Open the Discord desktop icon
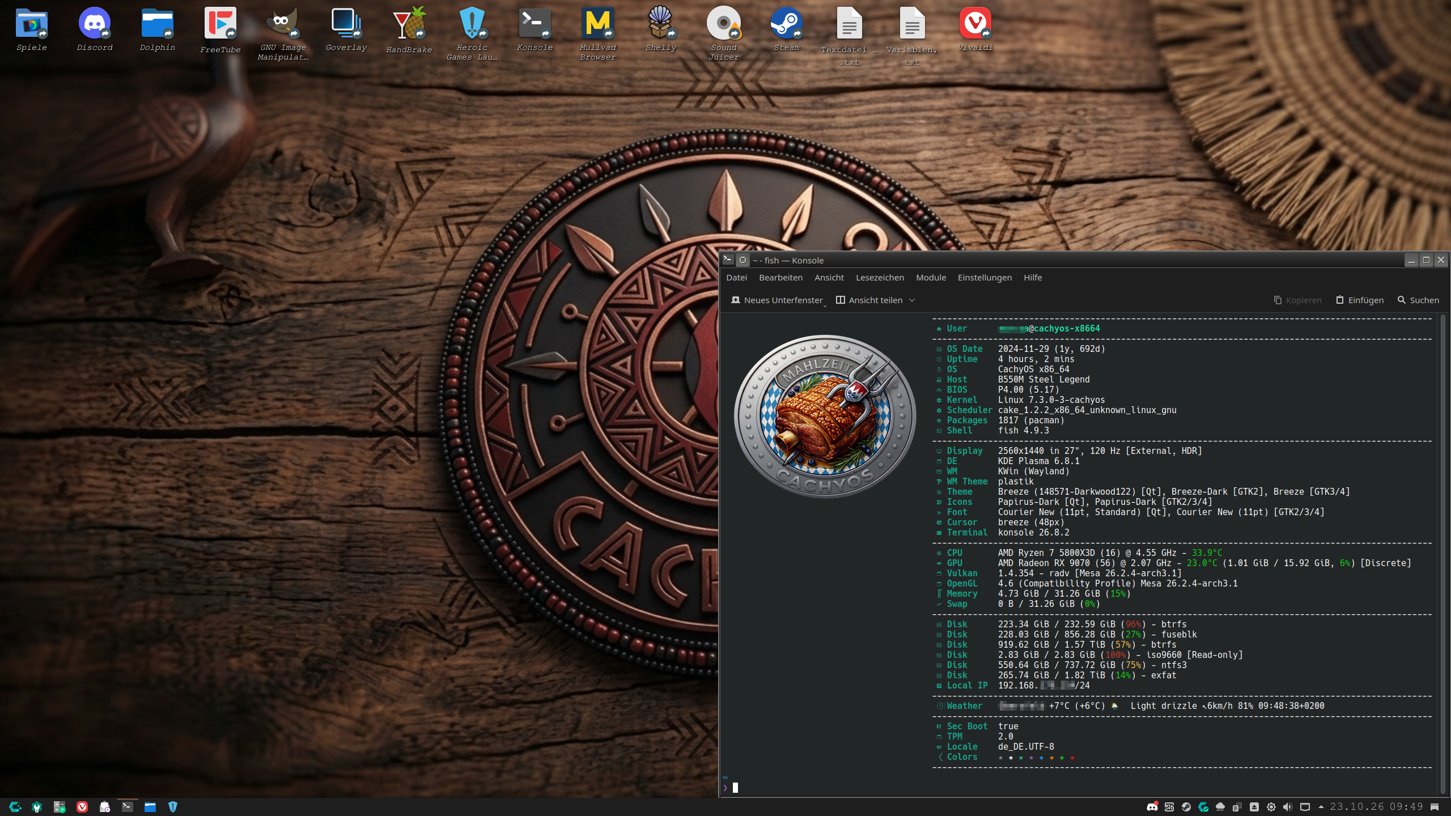The image size is (1451, 816). tap(95, 29)
